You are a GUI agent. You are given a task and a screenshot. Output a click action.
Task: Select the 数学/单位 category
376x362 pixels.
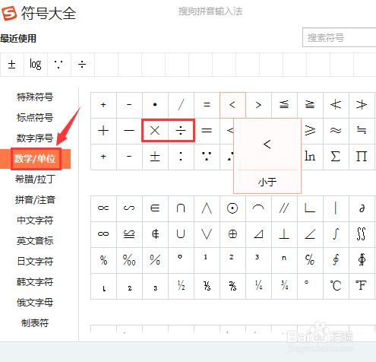pyautogui.click(x=35, y=159)
